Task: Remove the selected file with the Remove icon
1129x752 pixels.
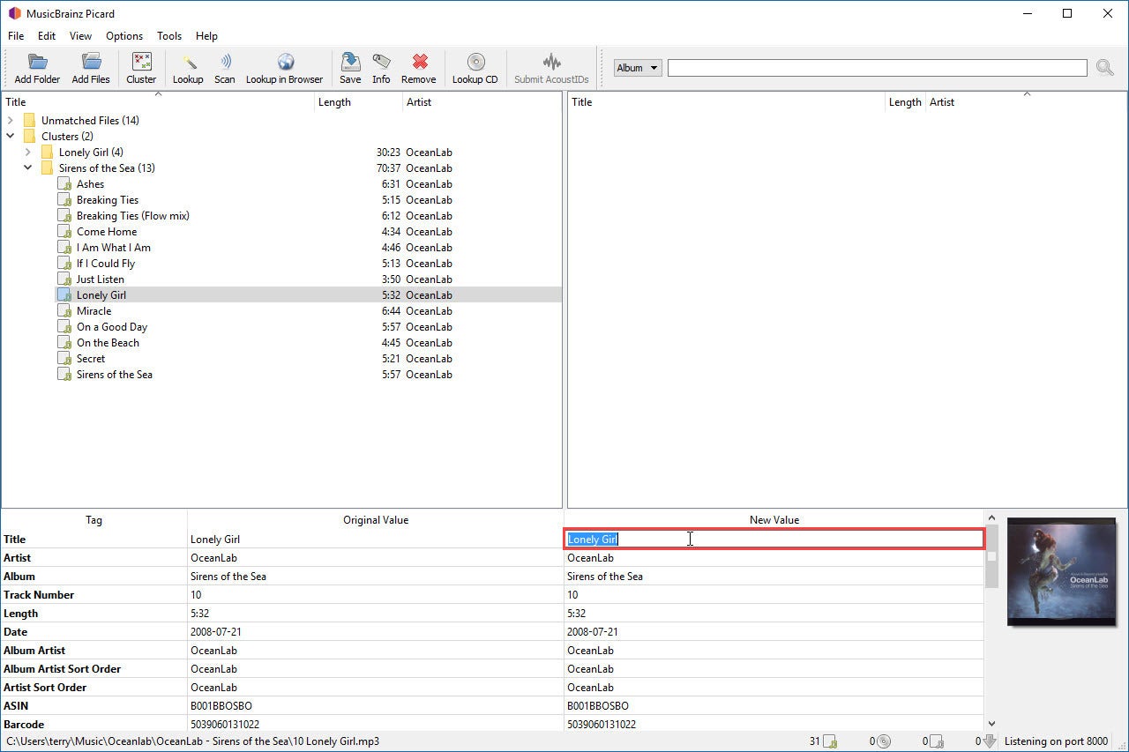Action: coord(418,67)
